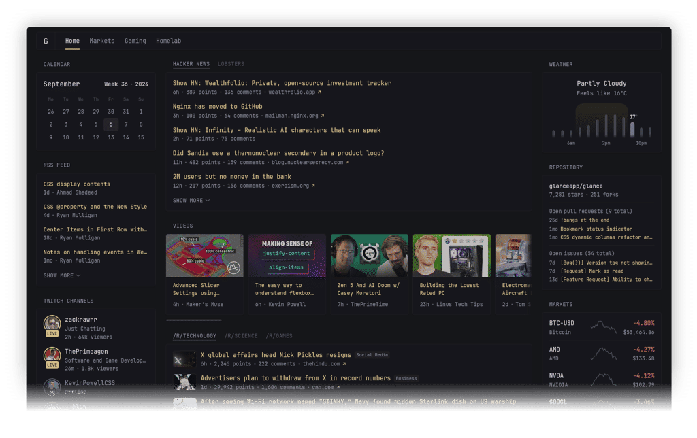The height and width of the screenshot is (438, 697).
Task: Open external link arrow beside thehindu.com
Action: click(x=344, y=364)
